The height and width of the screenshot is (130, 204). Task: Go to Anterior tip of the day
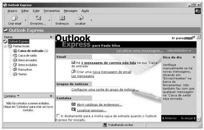click(x=169, y=118)
